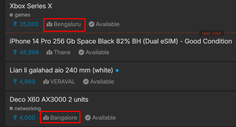The height and width of the screenshot is (127, 236).
Task: Click the Deco listing's Available check icon
Action: point(88,118)
